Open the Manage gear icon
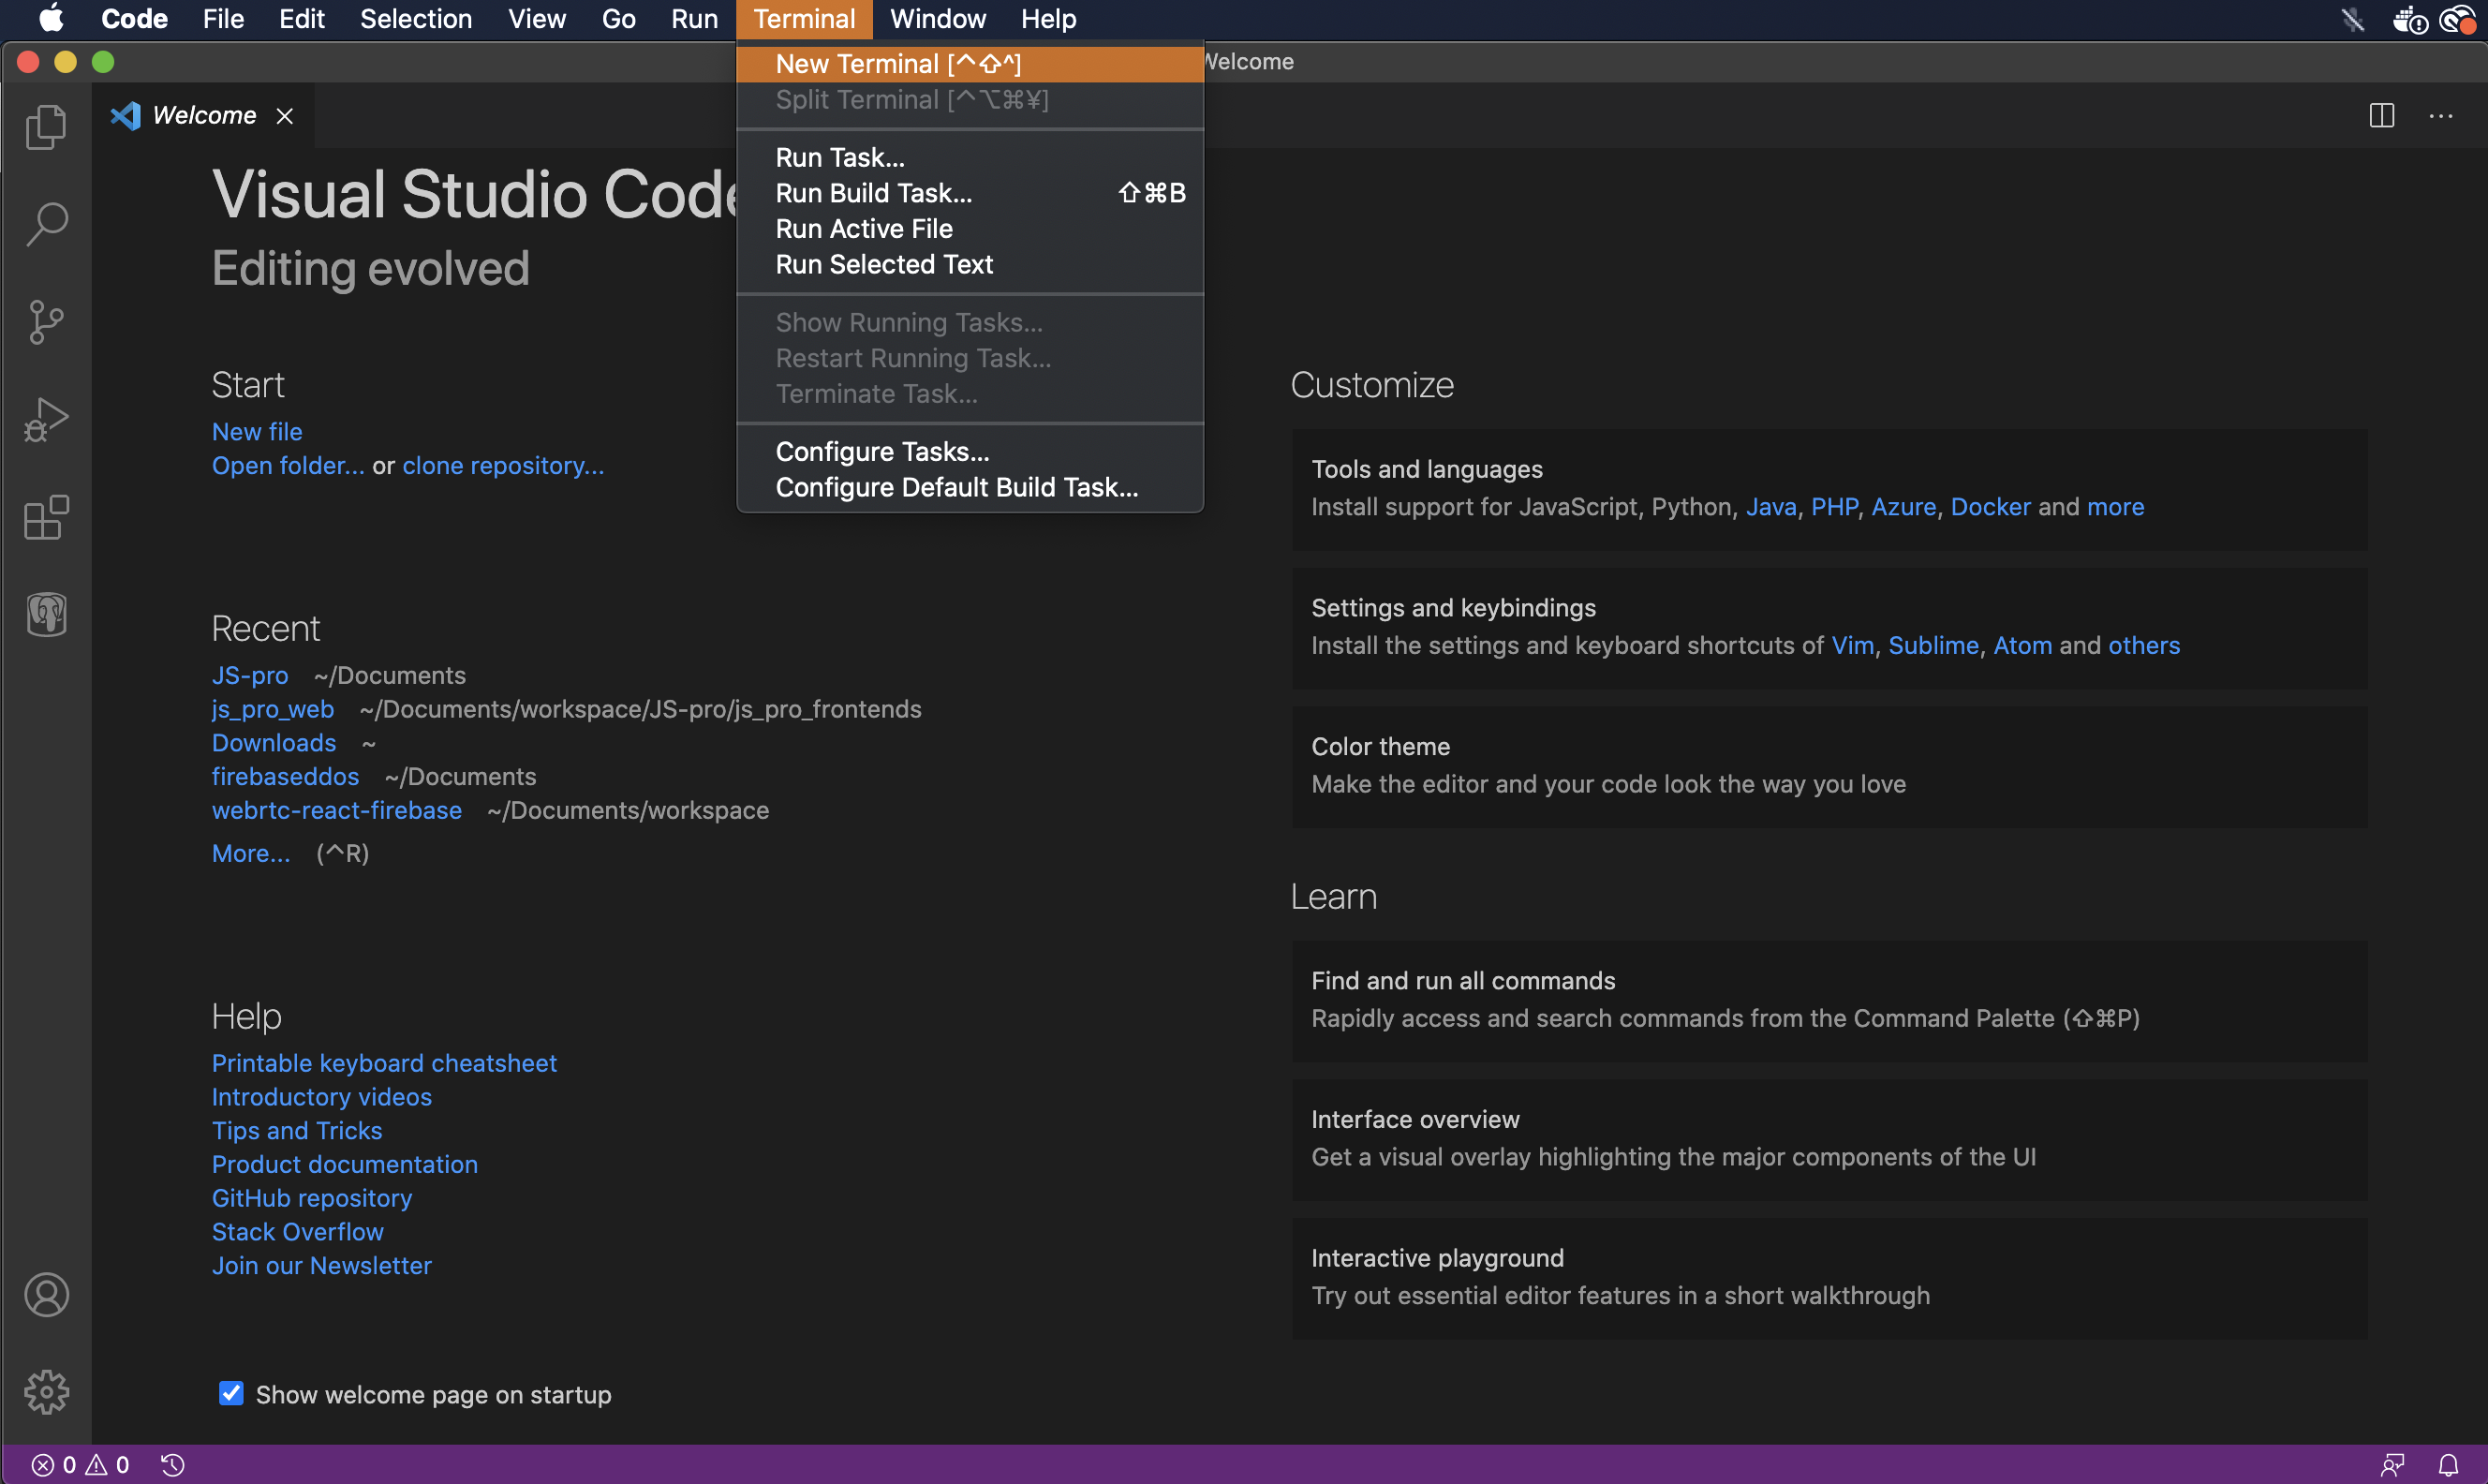This screenshot has width=2488, height=1484. tap(46, 1392)
